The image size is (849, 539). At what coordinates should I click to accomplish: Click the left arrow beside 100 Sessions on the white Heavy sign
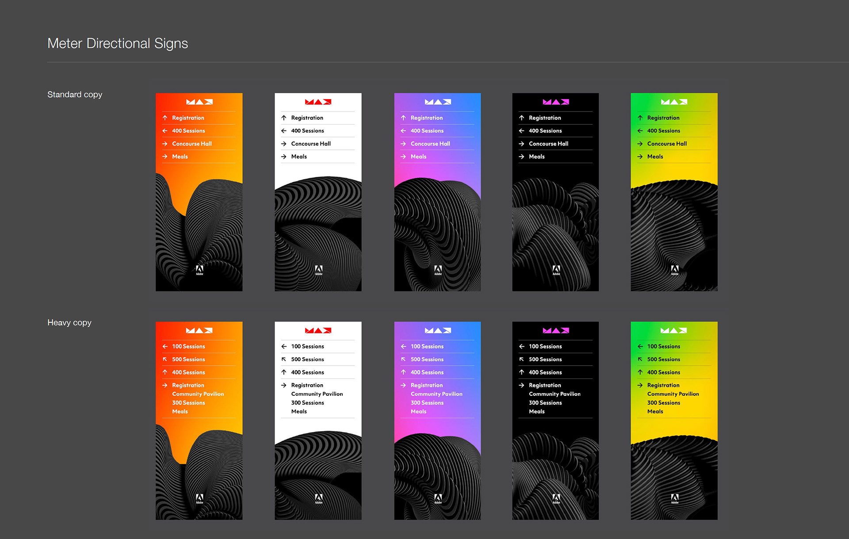(x=284, y=346)
